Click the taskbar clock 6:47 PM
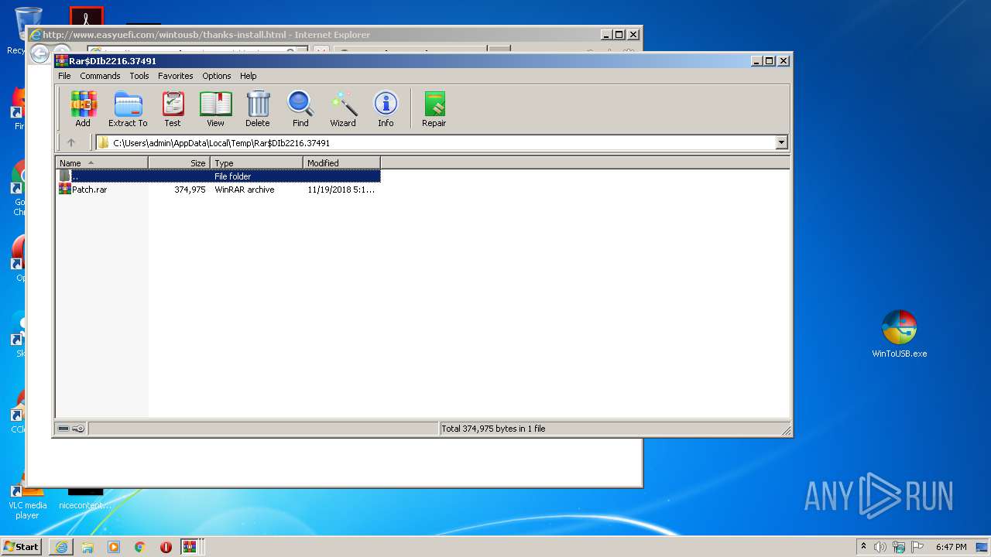The width and height of the screenshot is (991, 557). click(951, 547)
